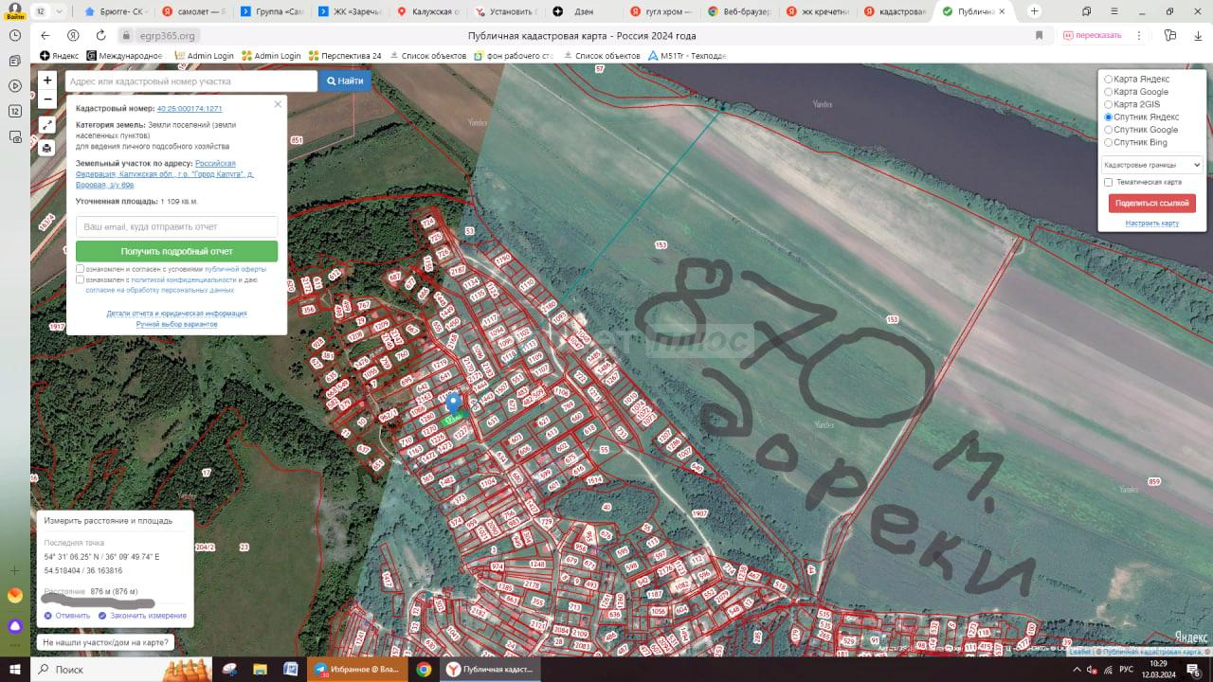Close the parcel info popup

[x=278, y=104]
